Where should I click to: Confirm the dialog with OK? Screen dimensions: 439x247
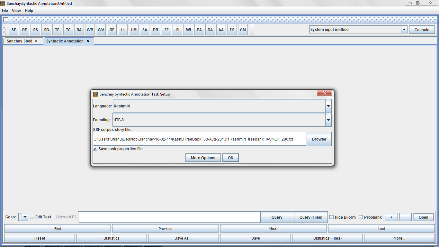(x=230, y=158)
